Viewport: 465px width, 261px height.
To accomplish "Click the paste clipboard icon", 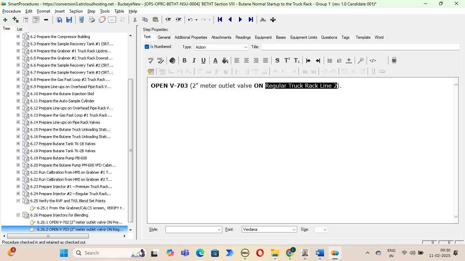I will (x=156, y=20).
